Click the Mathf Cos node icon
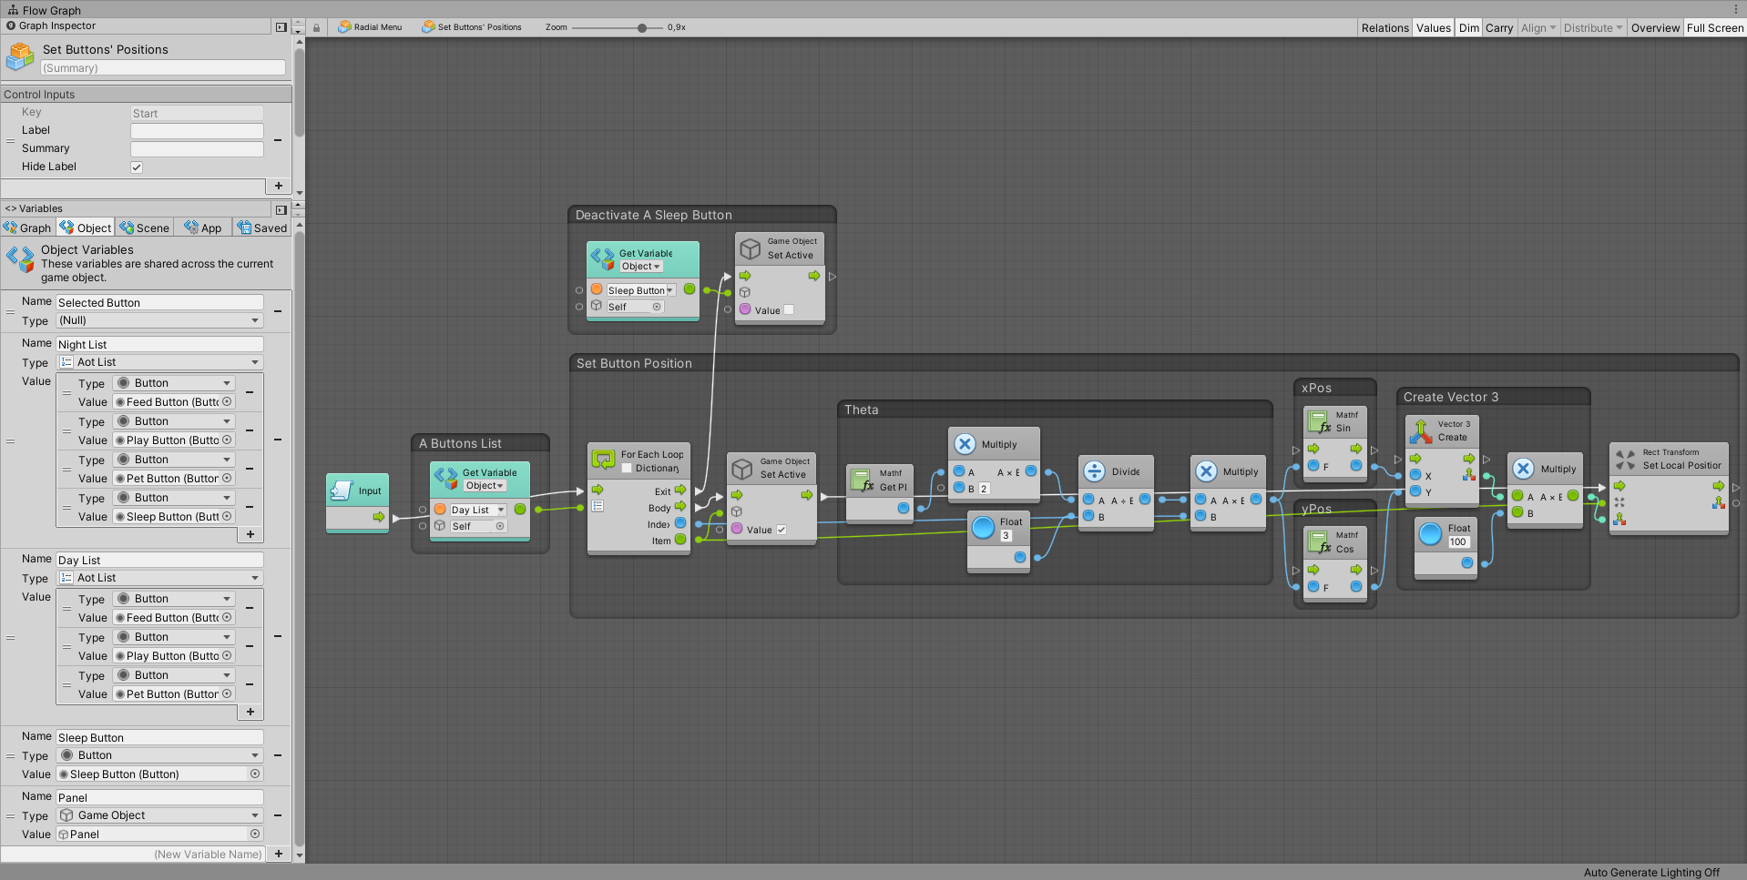The width and height of the screenshot is (1747, 880). (x=1319, y=542)
